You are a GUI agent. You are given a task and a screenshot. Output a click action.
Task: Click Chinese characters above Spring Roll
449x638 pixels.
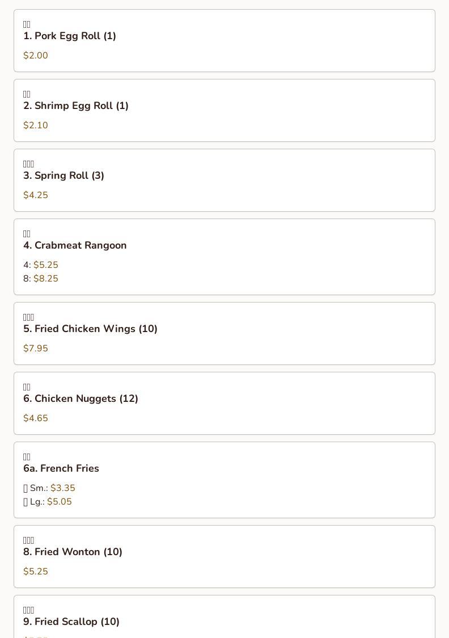point(28,164)
